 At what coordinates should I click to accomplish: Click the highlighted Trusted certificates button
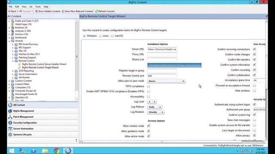pos(174,65)
